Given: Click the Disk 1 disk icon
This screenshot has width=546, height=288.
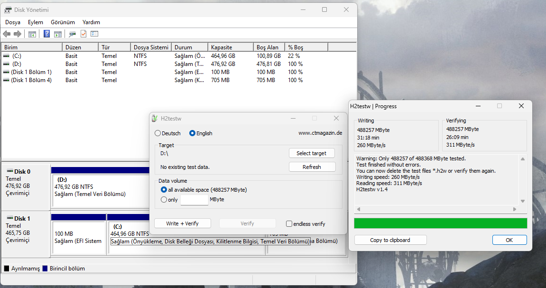Looking at the screenshot, I should [x=10, y=218].
